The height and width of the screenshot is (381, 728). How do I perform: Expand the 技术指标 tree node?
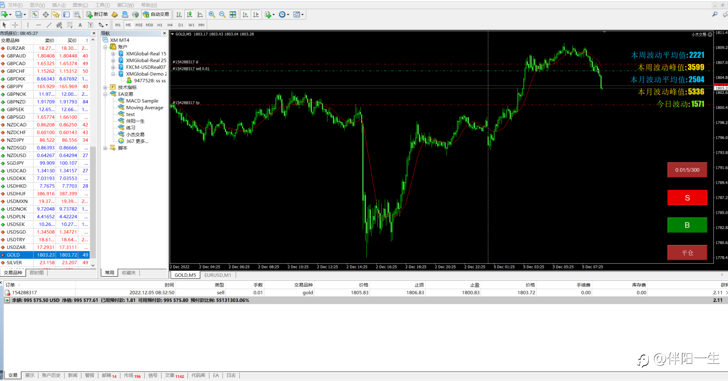(105, 87)
